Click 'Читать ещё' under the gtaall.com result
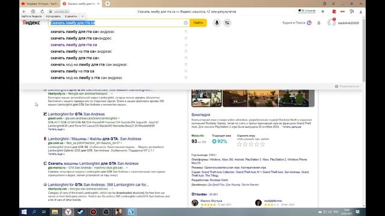This screenshot has width=385, height=216. pos(56,130)
